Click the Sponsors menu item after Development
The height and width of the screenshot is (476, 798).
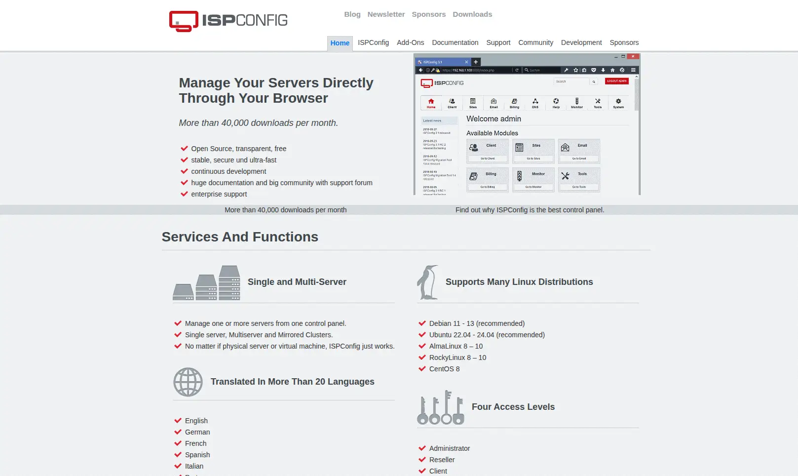pos(624,42)
